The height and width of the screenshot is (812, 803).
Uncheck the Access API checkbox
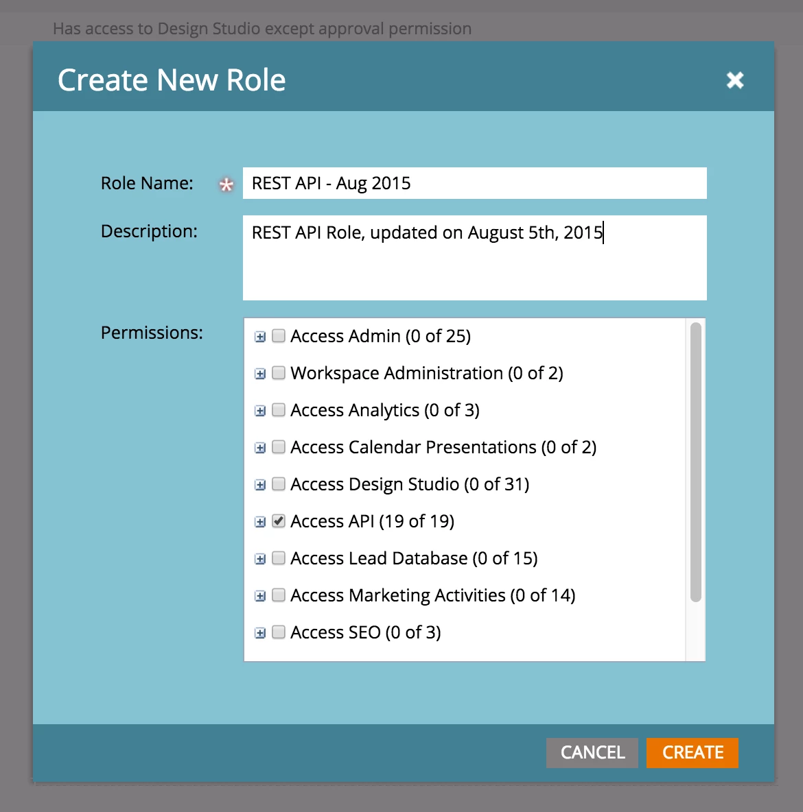279,521
